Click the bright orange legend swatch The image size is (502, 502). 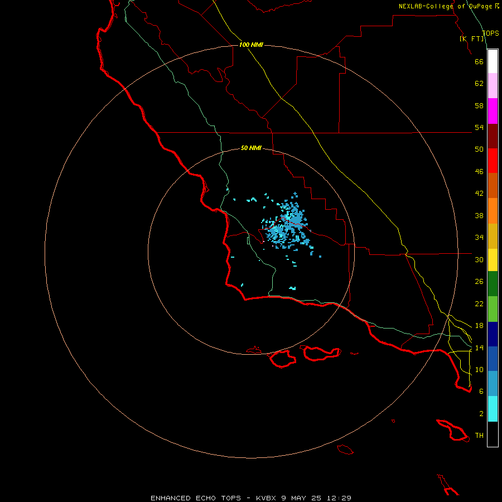[493, 211]
